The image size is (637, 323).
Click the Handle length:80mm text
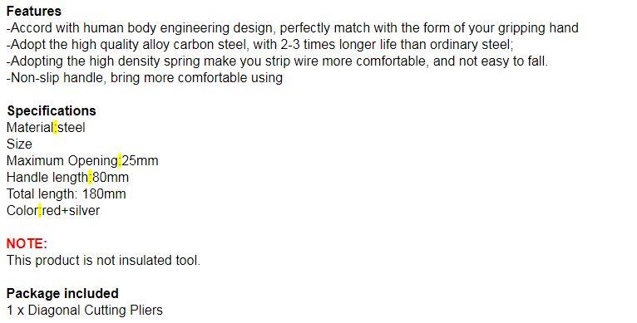(67, 178)
